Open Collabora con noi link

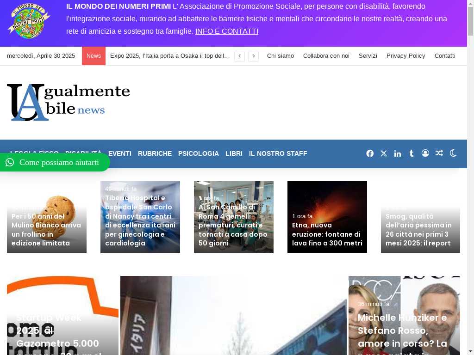click(x=326, y=56)
